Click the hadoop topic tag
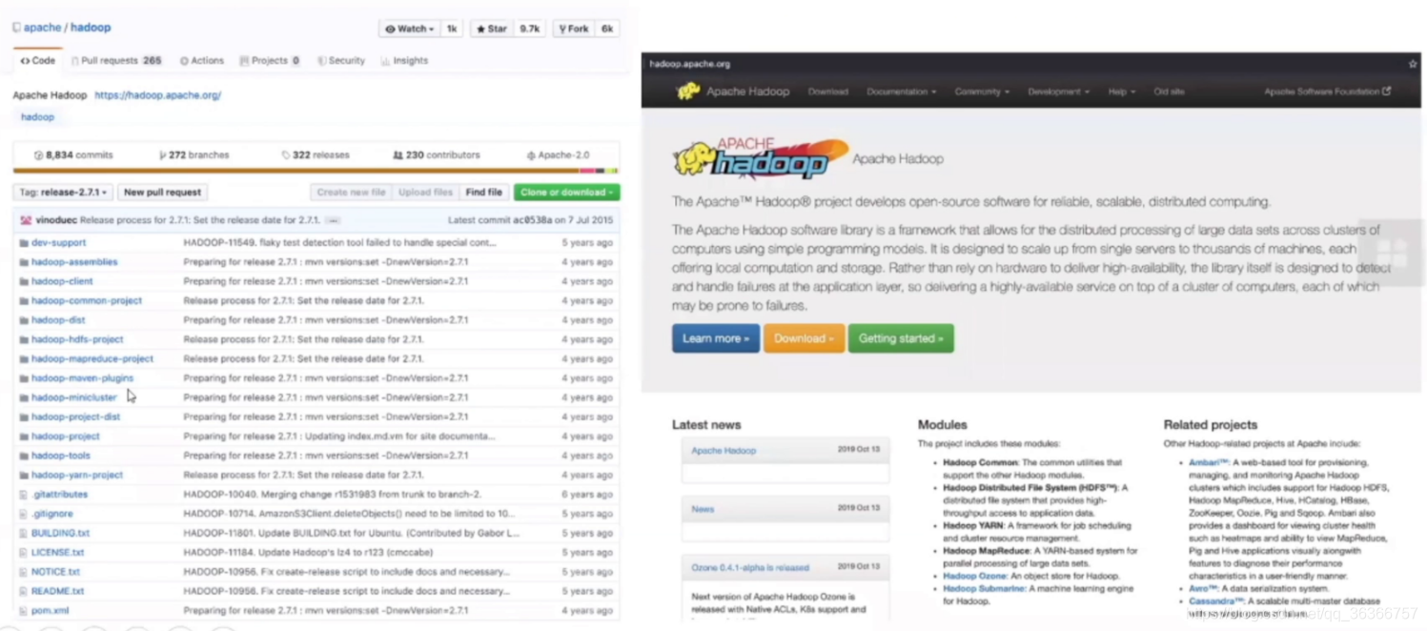Screen dimensions: 1427x631 pos(37,117)
